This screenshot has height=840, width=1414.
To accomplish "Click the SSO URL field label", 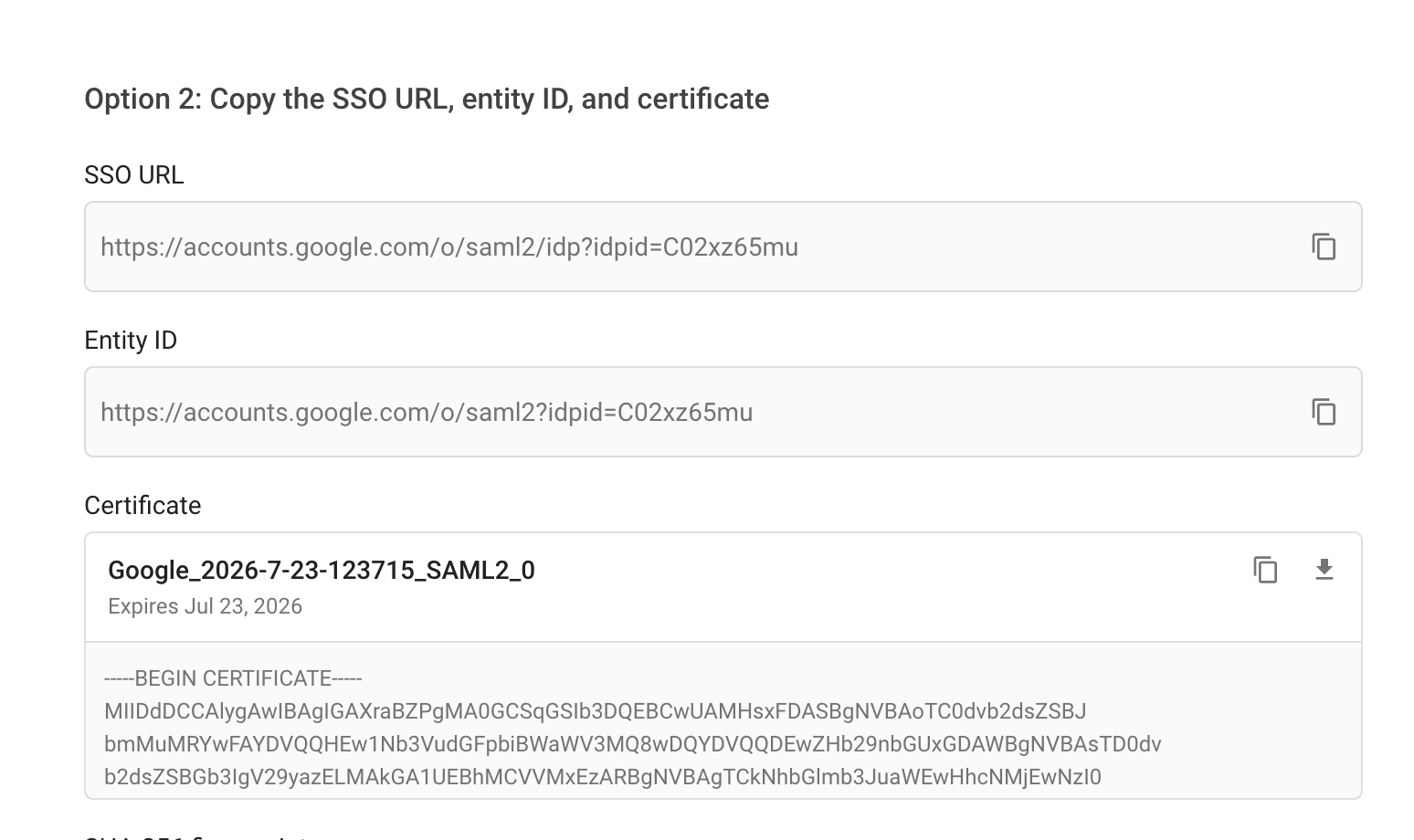I will pos(134,174).
